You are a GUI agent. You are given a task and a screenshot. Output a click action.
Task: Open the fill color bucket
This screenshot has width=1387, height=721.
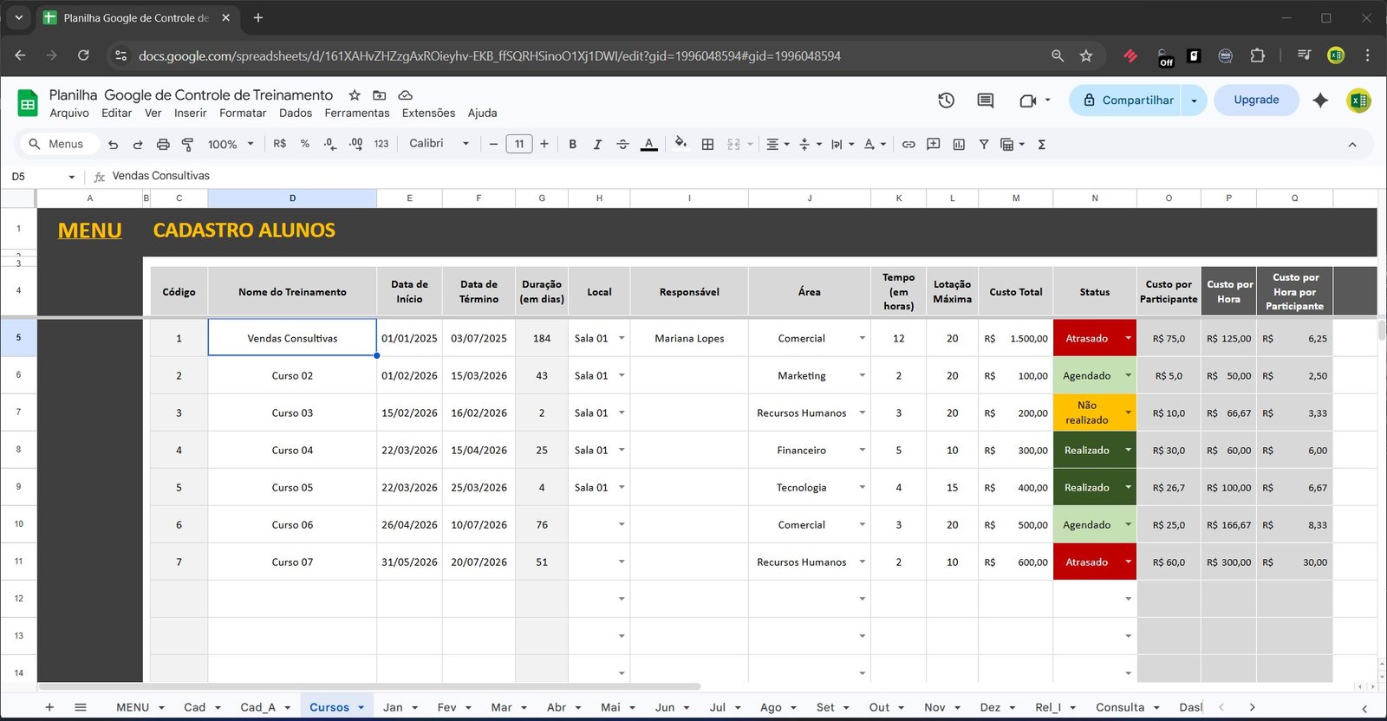click(x=680, y=143)
